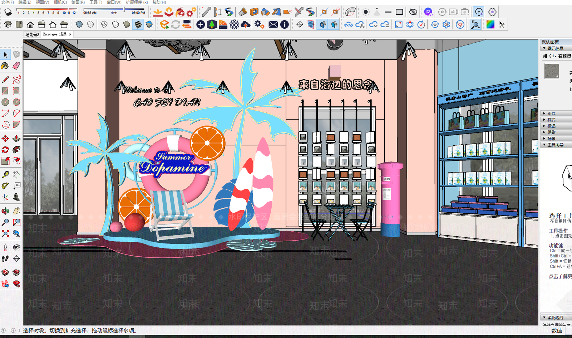Toggle Shaded With Textures style
572x338 pixels.
(138, 24)
